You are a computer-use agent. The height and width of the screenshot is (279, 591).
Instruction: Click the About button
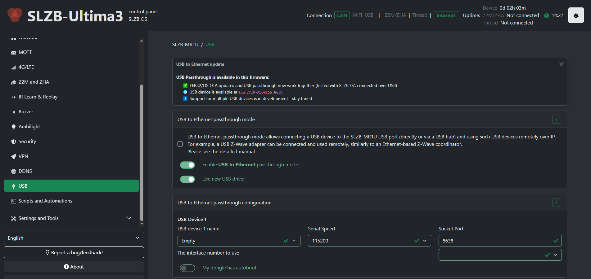(74, 267)
